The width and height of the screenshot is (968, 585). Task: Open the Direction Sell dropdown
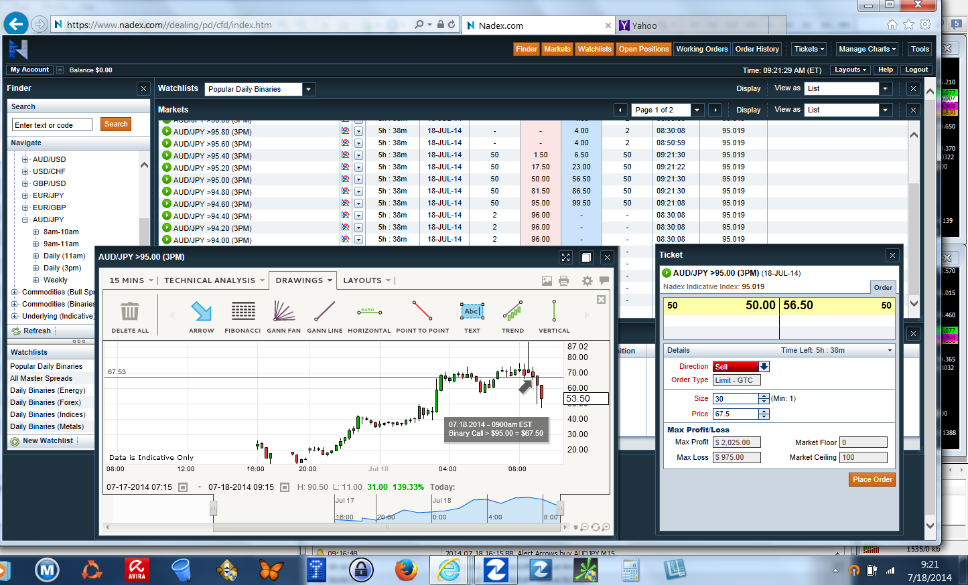coord(764,367)
